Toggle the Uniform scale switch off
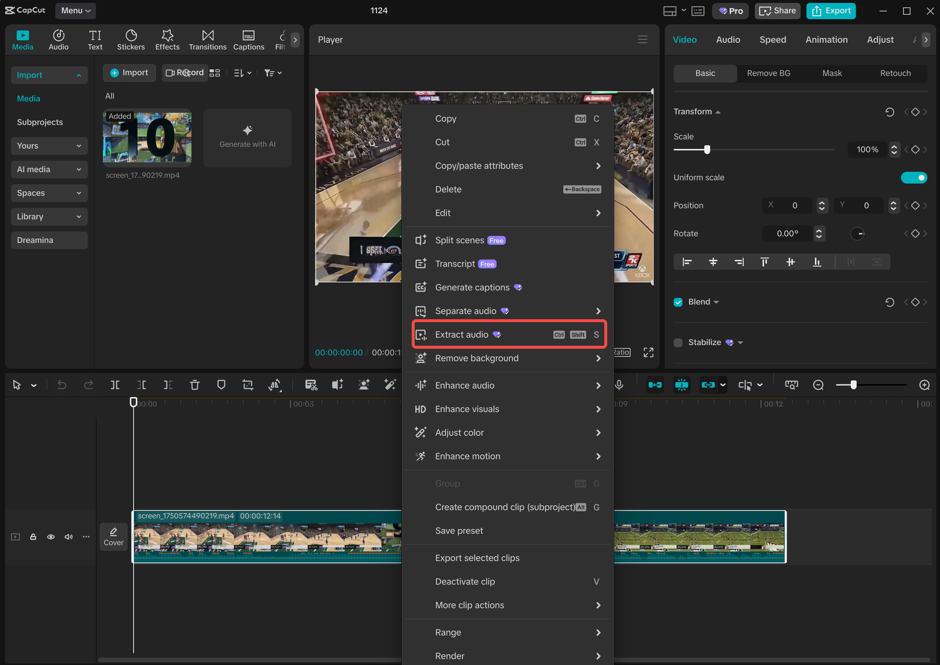940x665 pixels. click(914, 177)
